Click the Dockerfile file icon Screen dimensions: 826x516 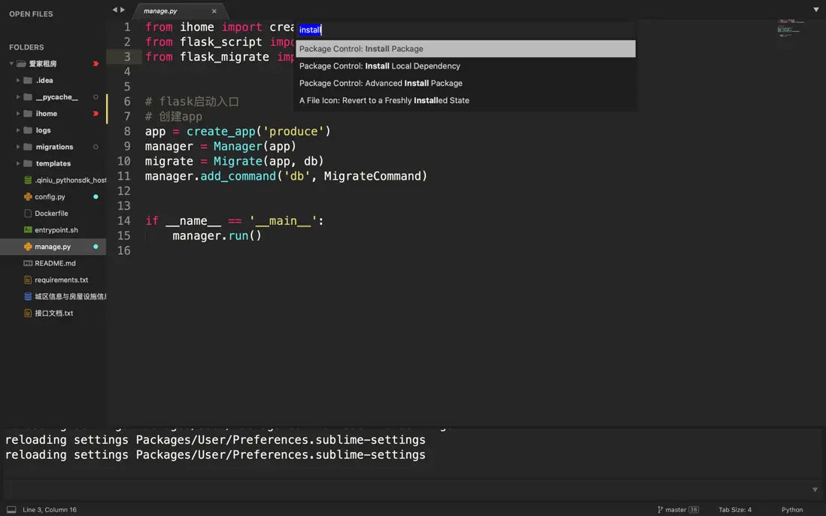tap(28, 214)
